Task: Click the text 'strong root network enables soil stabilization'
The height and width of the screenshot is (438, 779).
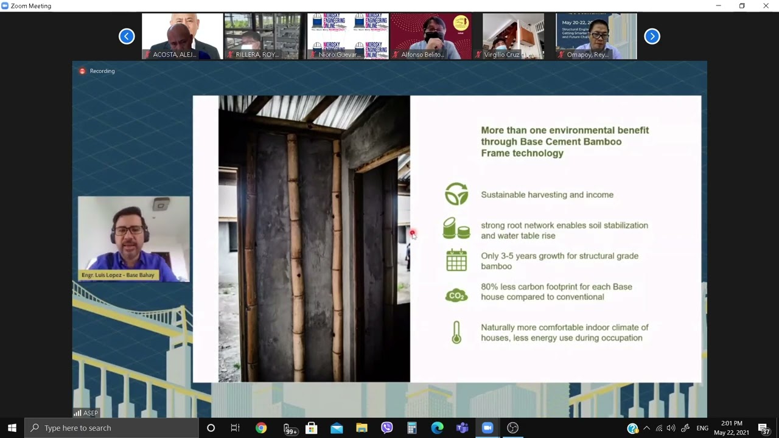Action: click(564, 225)
